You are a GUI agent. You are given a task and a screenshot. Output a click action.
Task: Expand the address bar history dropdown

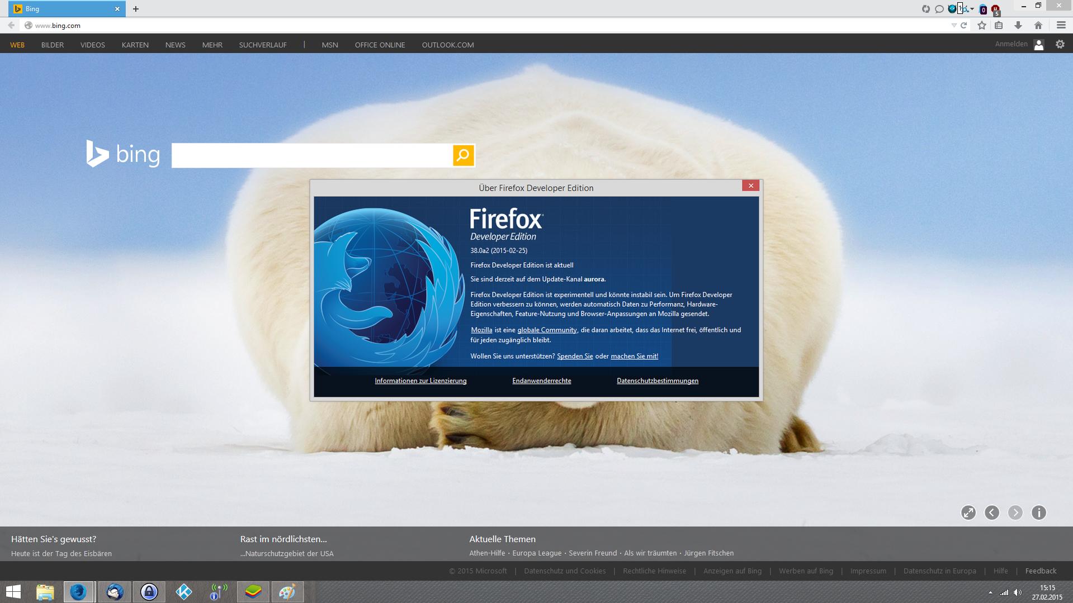[953, 26]
